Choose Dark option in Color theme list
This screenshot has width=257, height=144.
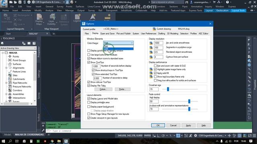[x=118, y=46]
